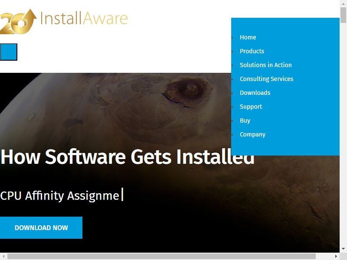Click the DOWNLOAD NOW button
This screenshot has width=347, height=260.
(x=41, y=228)
